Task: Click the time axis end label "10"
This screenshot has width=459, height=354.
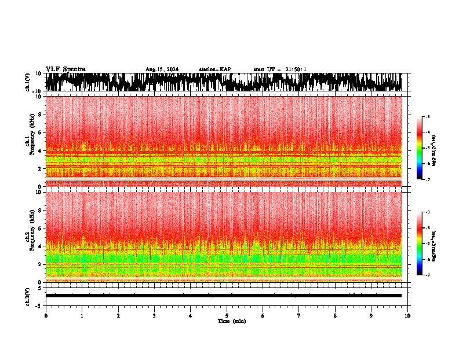Action: tap(407, 316)
